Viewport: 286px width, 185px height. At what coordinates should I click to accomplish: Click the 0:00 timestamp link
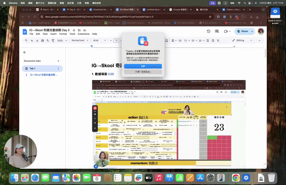pos(111,74)
